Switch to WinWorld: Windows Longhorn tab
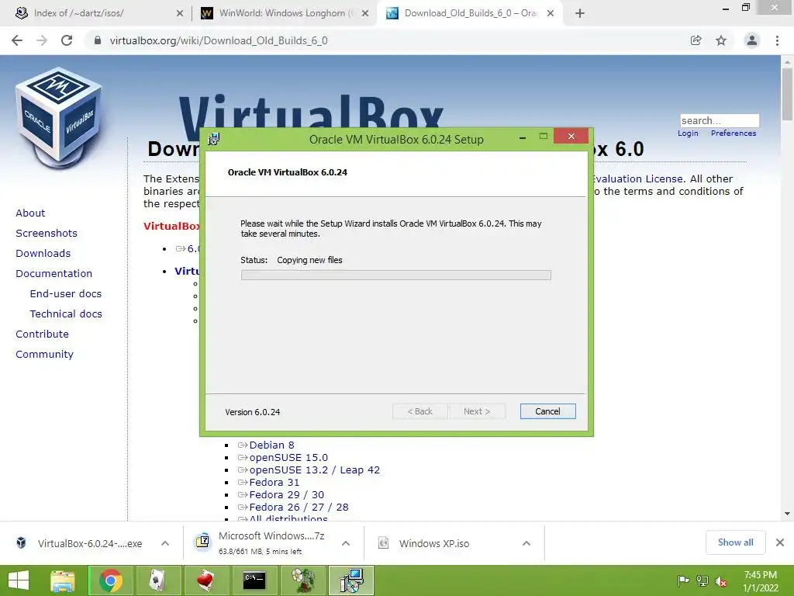This screenshot has width=794, height=596. pyautogui.click(x=285, y=13)
